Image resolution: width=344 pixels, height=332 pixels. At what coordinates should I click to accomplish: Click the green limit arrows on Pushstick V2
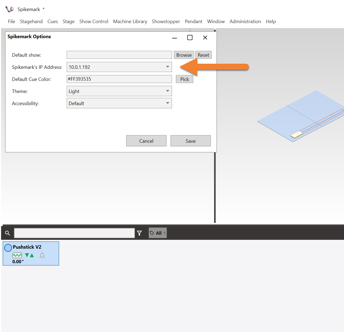(x=29, y=255)
